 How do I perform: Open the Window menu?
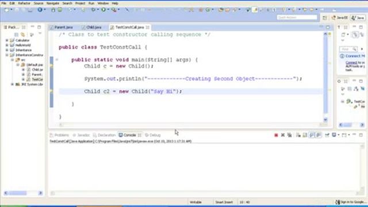tap(103, 3)
